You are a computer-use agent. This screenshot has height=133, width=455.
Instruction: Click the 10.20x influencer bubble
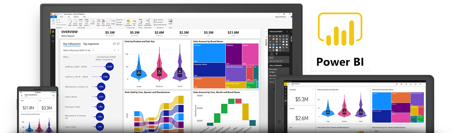(109, 66)
